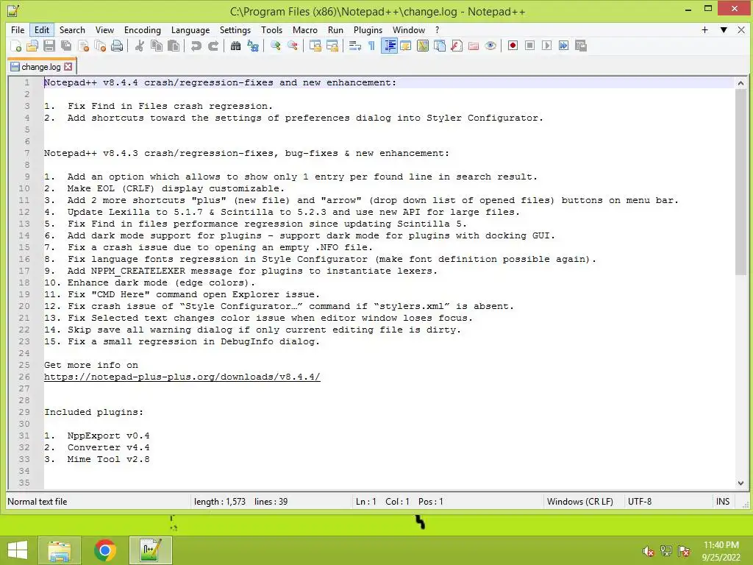The height and width of the screenshot is (565, 753).
Task: Paste clipboard using the Paste icon
Action: pyautogui.click(x=174, y=46)
